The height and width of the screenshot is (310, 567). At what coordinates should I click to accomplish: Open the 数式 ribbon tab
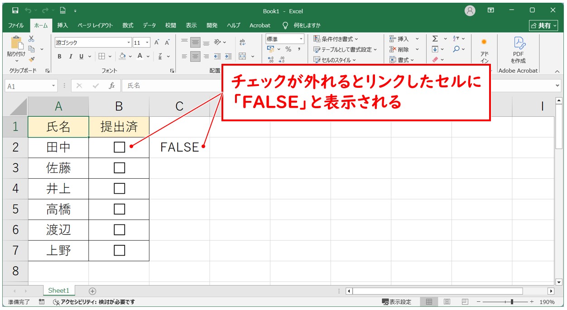[128, 25]
